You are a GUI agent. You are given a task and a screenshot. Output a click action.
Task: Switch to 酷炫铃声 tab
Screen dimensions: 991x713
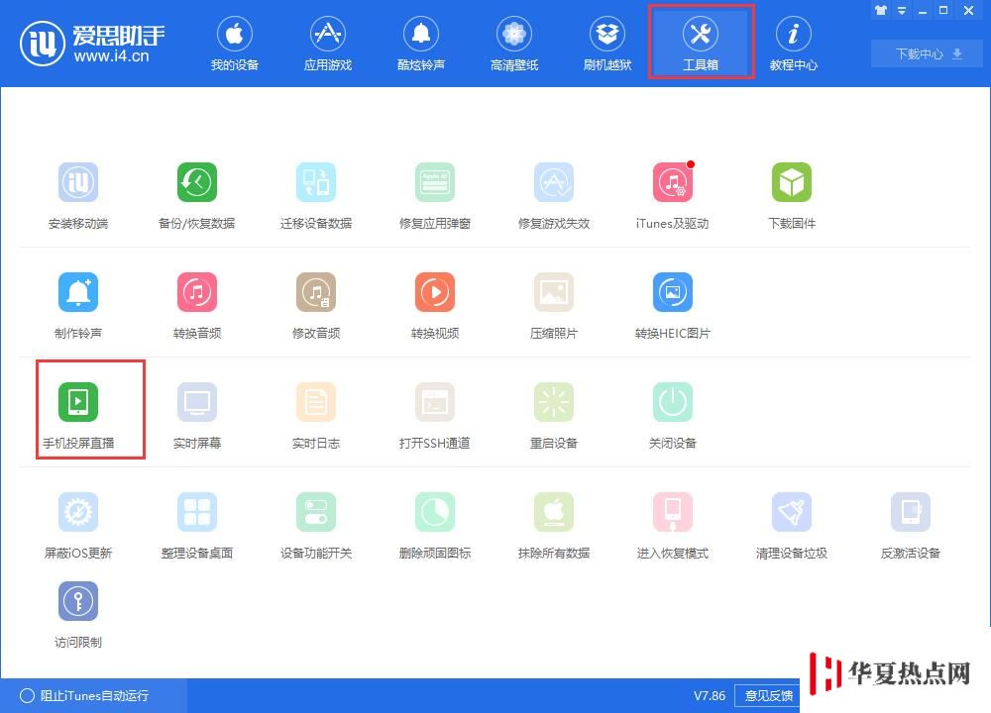pos(421,43)
